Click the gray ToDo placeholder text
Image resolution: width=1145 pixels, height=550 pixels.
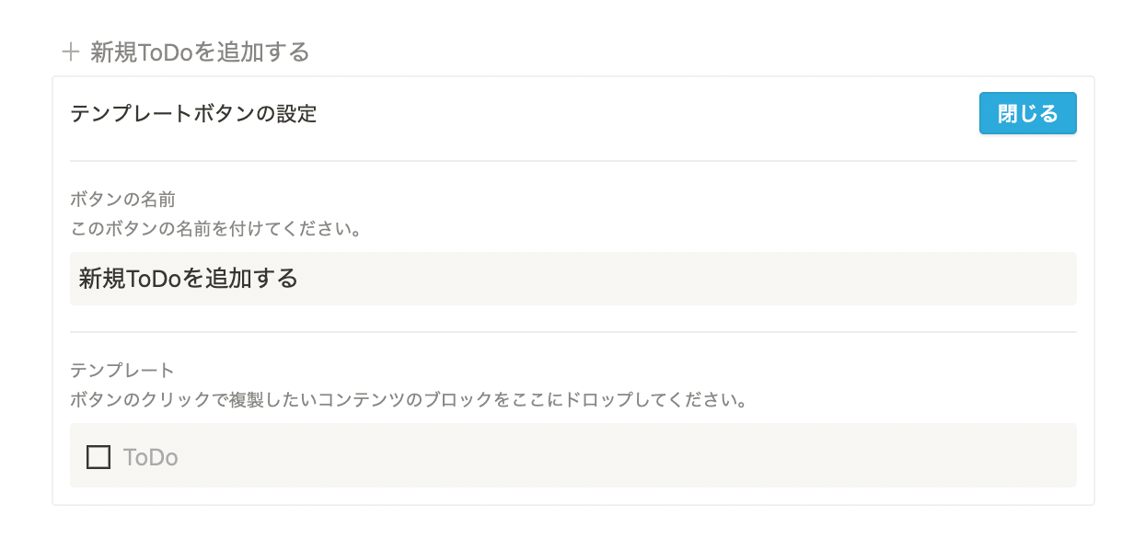click(x=150, y=457)
